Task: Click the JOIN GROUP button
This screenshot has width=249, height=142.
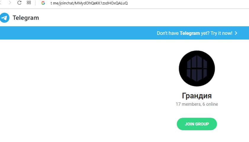Action: click(197, 124)
